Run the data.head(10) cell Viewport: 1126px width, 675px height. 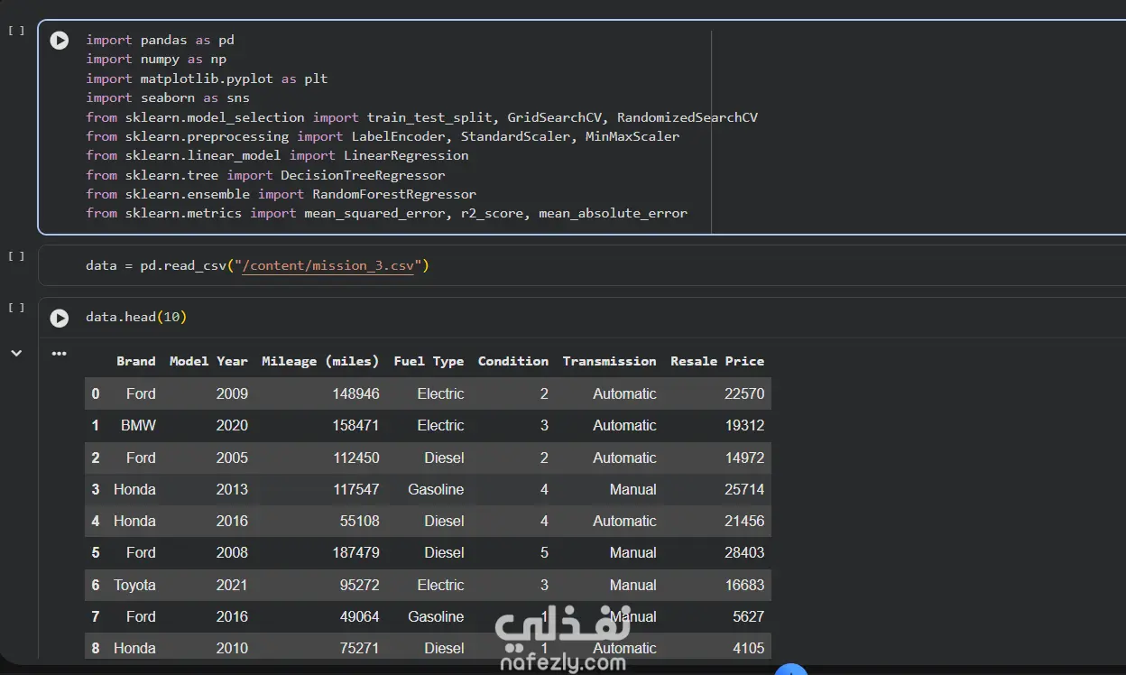[x=60, y=318]
